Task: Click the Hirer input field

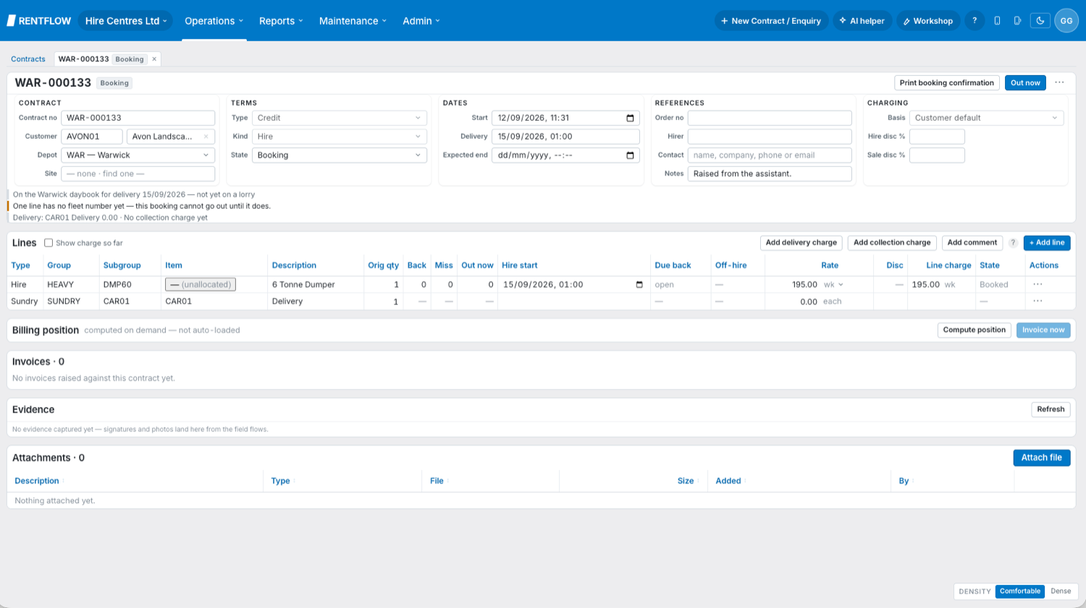Action: [770, 137]
